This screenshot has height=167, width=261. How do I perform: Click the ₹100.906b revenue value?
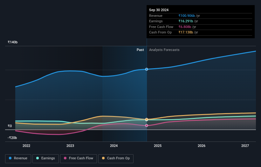[187, 16]
